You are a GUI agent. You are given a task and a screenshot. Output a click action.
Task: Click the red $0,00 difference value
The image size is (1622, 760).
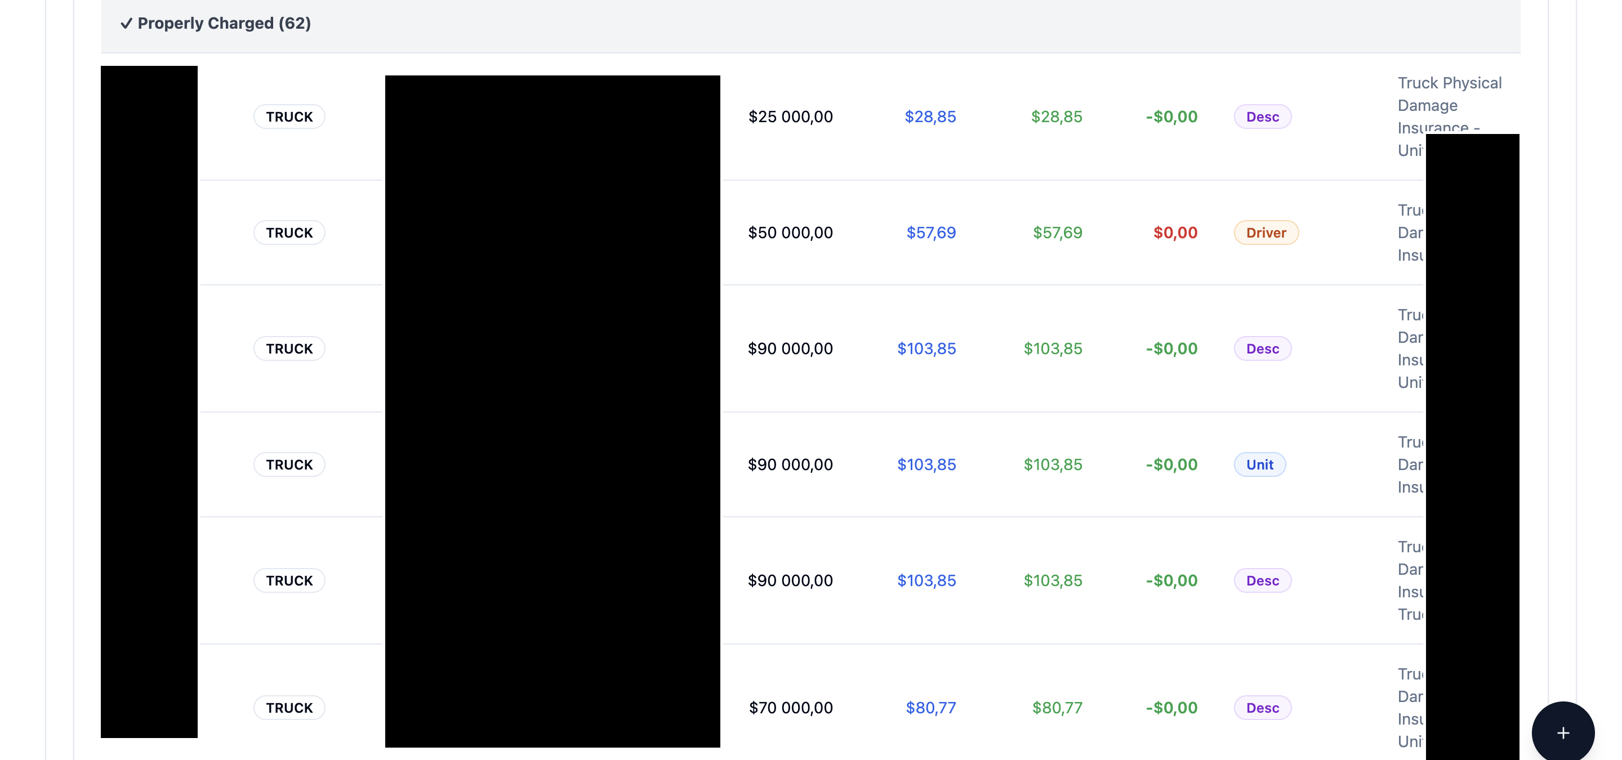click(x=1175, y=233)
